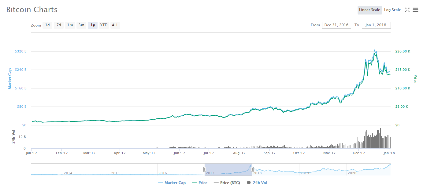Click 2014 in the navigator timeline
The height and width of the screenshot is (188, 423).
pos(68,173)
